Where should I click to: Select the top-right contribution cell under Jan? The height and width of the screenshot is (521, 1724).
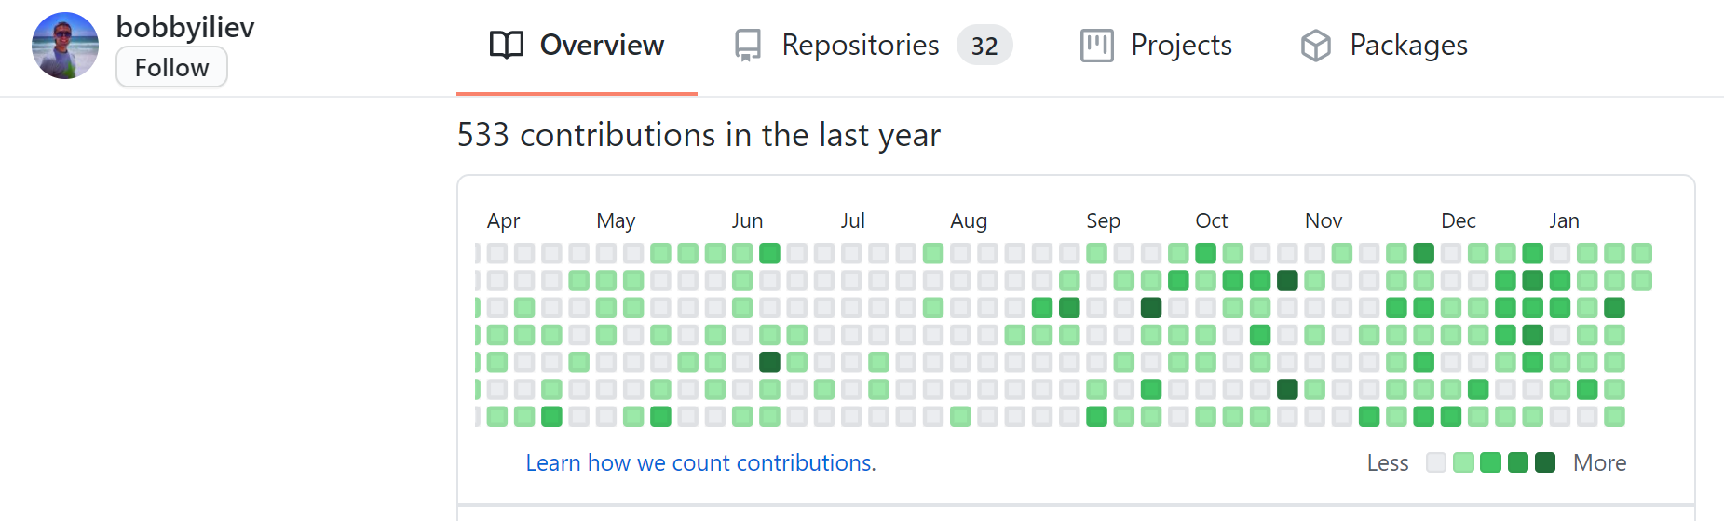point(1641,253)
